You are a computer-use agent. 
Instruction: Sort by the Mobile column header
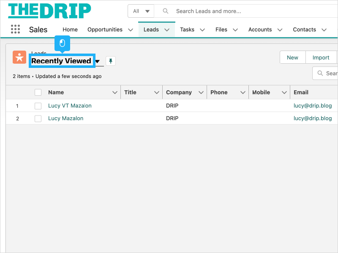(x=261, y=92)
